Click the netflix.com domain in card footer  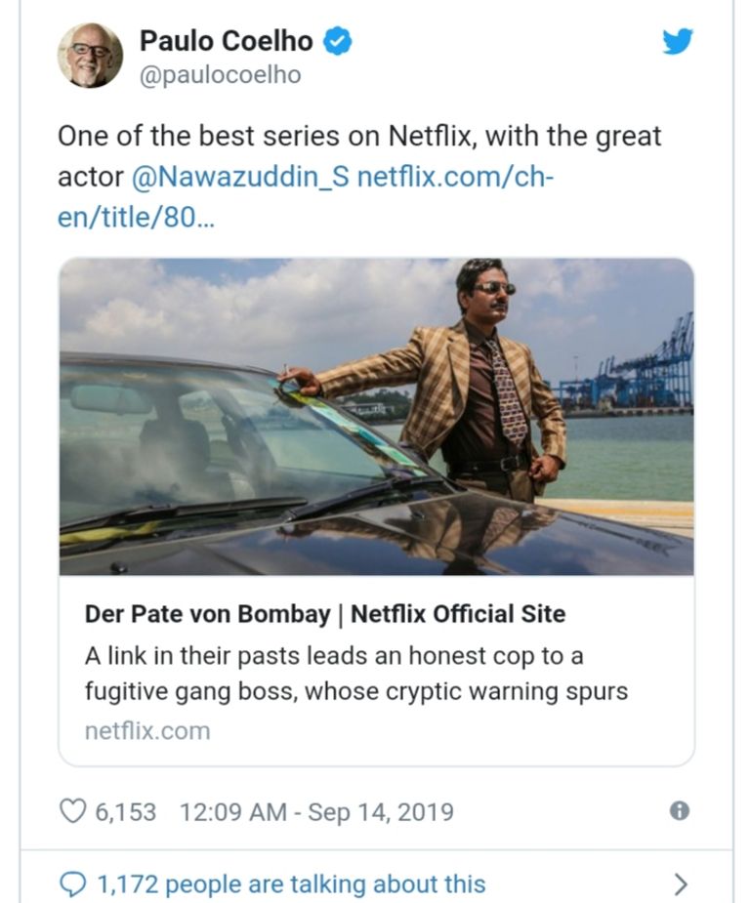(x=146, y=730)
